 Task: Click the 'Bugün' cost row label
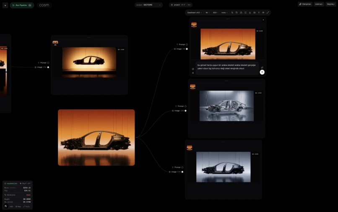point(7,199)
